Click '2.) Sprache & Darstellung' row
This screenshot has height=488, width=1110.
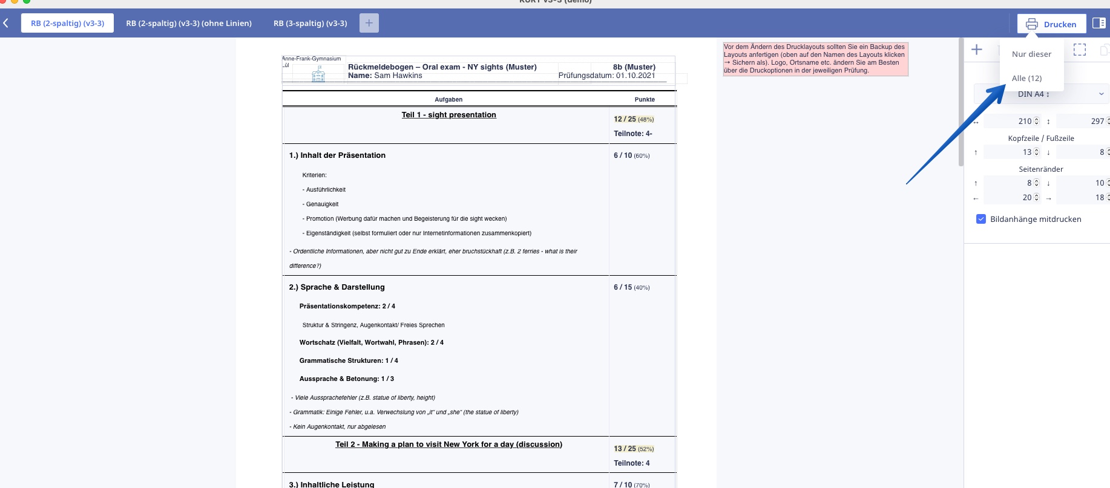pyautogui.click(x=337, y=287)
